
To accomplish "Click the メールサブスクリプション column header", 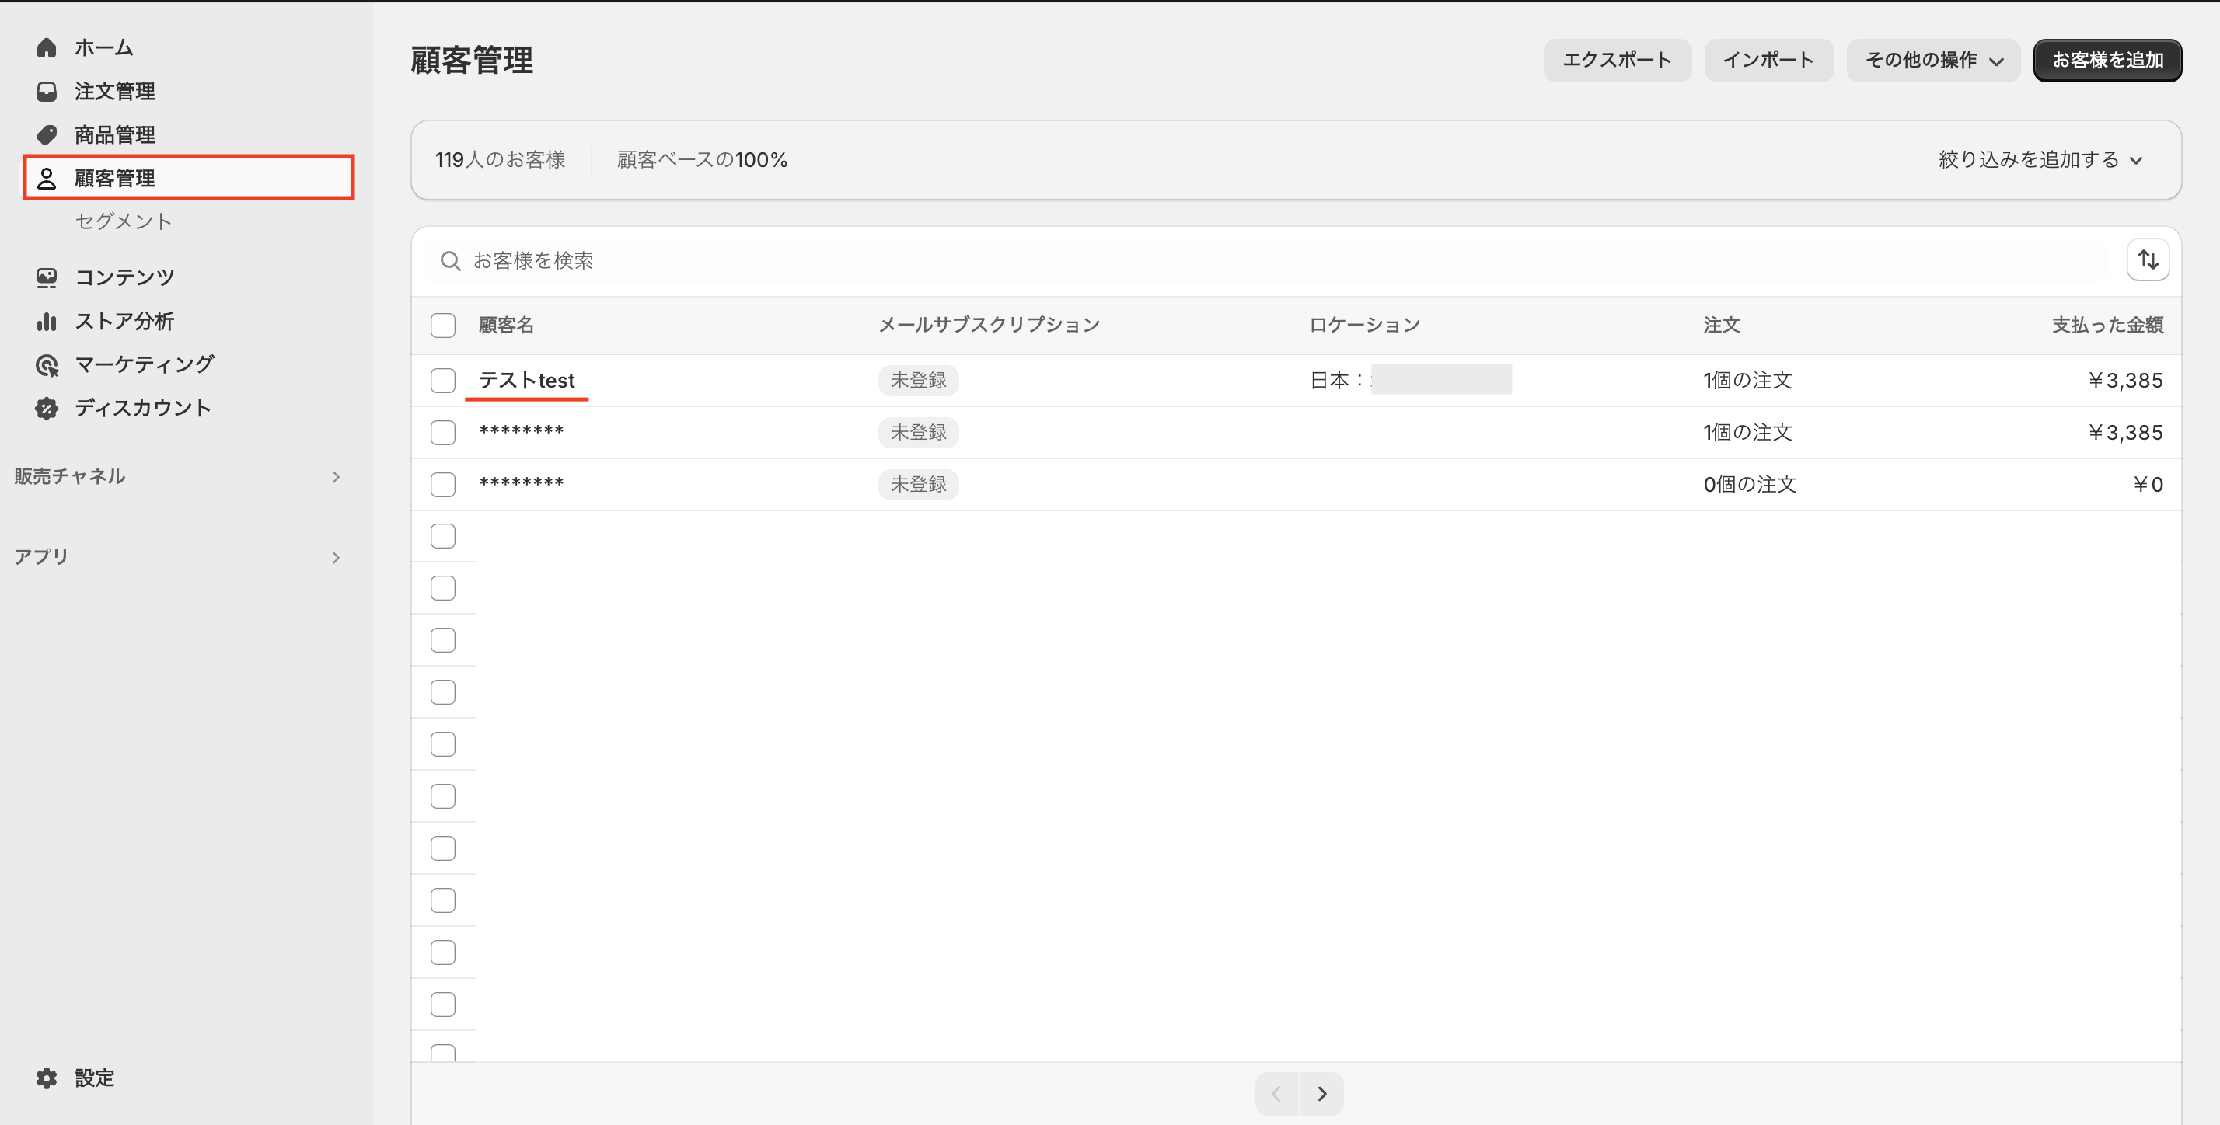I will tap(990, 325).
